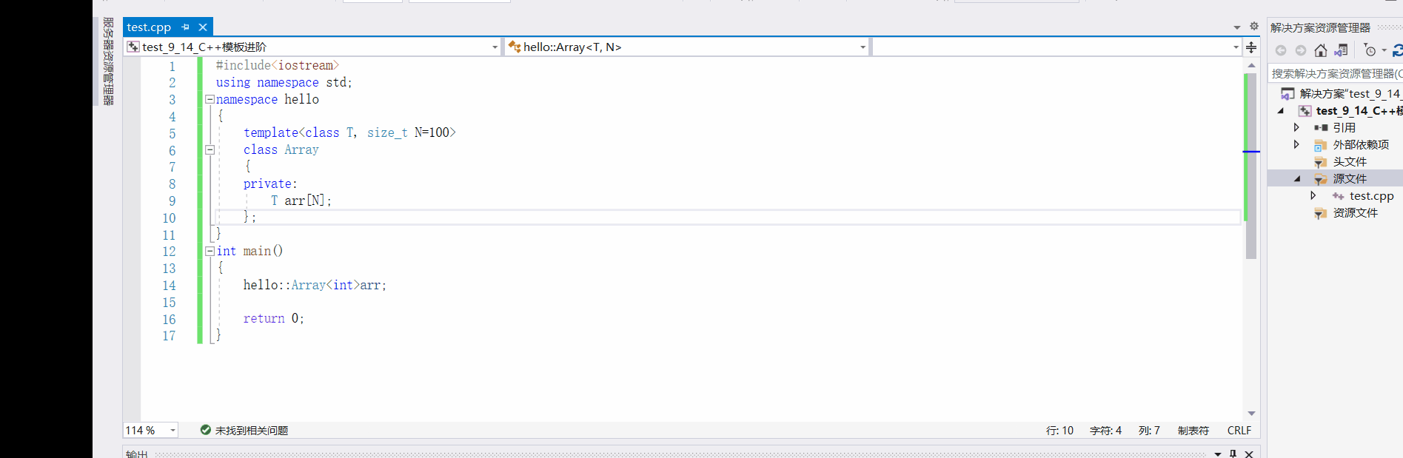The image size is (1403, 458).
Task: Click code line 14 hello::Array<int>arr;
Action: (315, 285)
